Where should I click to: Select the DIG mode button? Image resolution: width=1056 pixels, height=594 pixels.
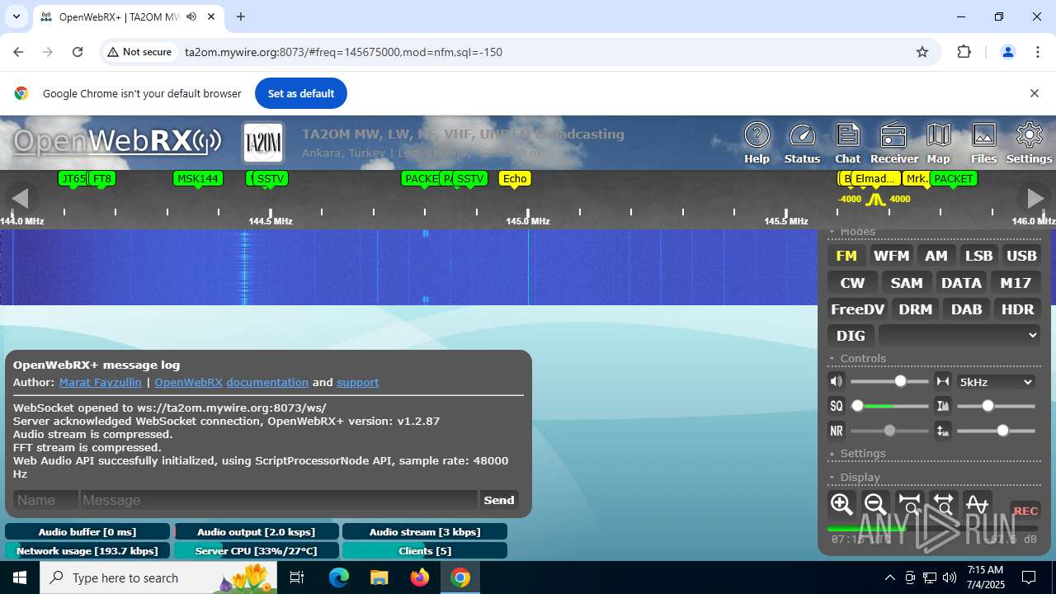coord(851,336)
